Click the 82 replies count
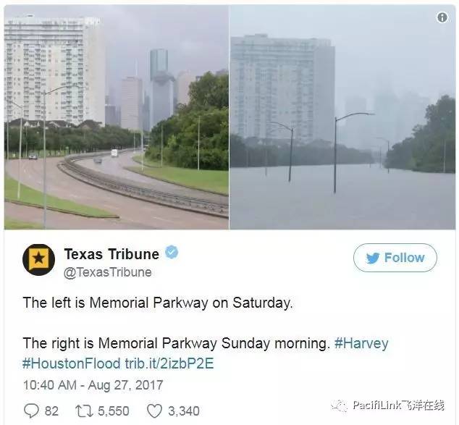This screenshot has width=459, height=425. click(51, 411)
